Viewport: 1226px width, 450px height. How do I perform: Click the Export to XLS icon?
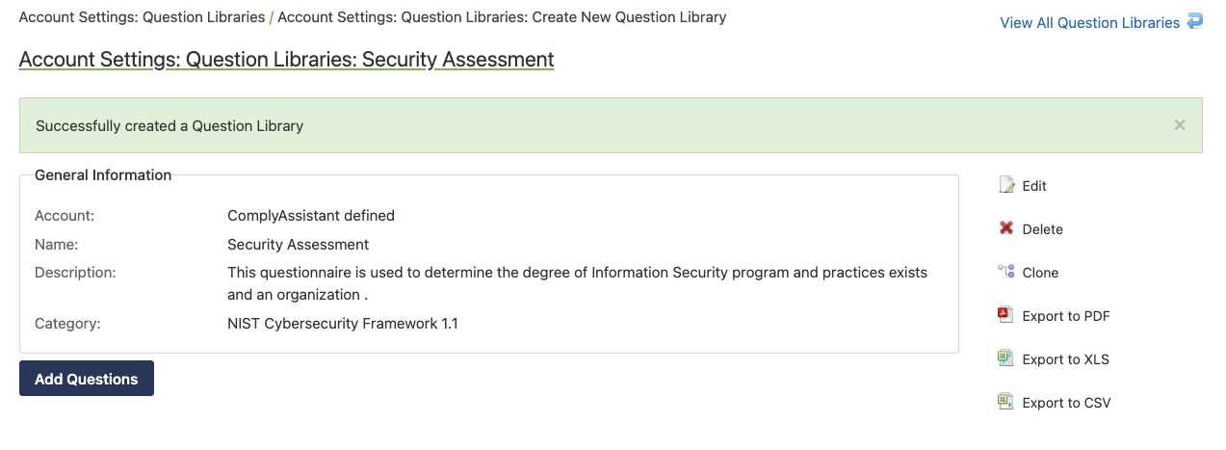point(1006,358)
